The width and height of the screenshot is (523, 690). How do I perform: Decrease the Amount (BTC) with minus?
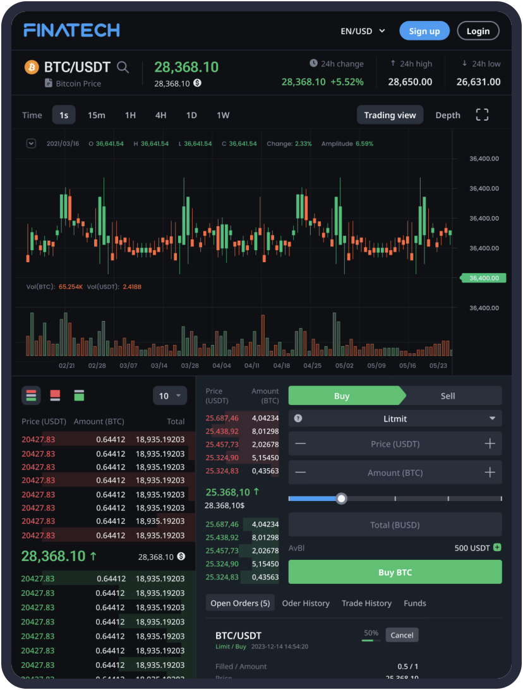[x=301, y=473]
